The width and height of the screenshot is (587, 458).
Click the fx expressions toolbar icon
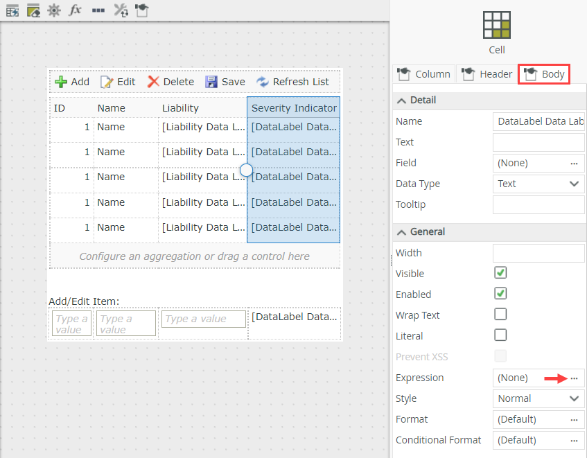pos(76,10)
